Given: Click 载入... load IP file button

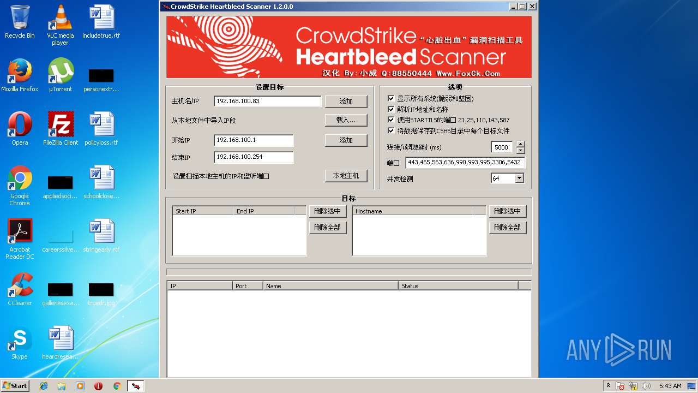Looking at the screenshot, I should (x=346, y=120).
